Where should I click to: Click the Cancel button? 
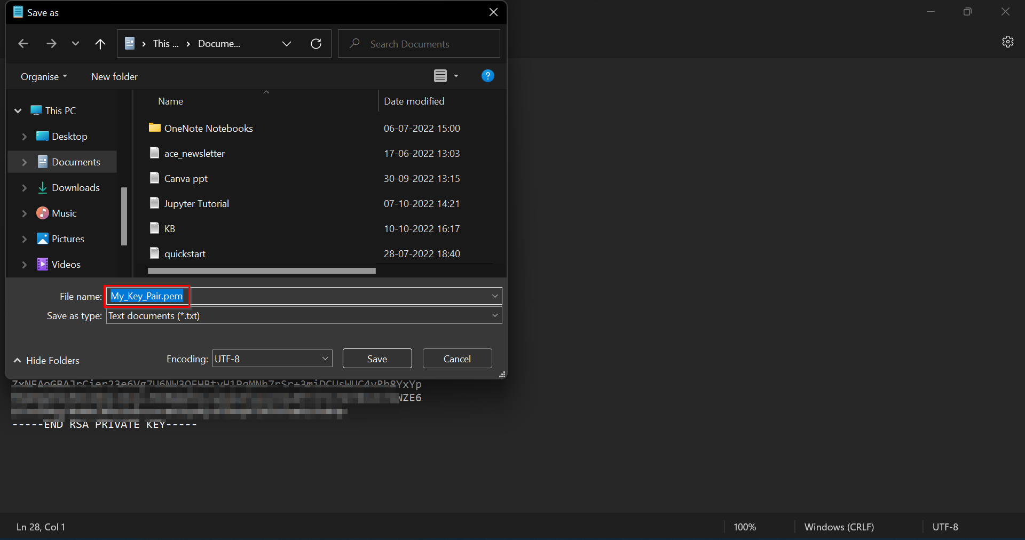[x=457, y=359]
